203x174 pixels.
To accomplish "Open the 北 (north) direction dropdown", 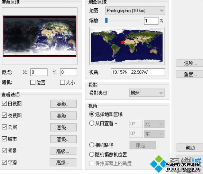I will [x=154, y=124].
